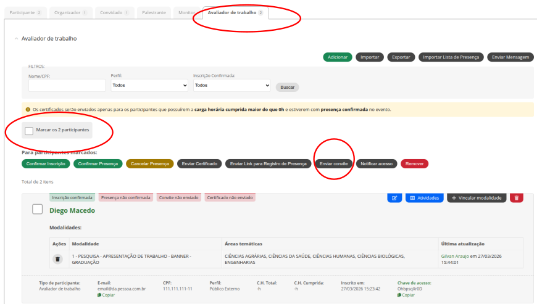
Task: Open the Palestrante tab
Action: pos(154,12)
